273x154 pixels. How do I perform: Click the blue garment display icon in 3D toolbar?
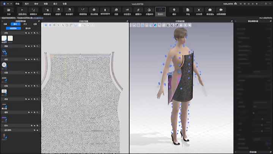click(155, 25)
